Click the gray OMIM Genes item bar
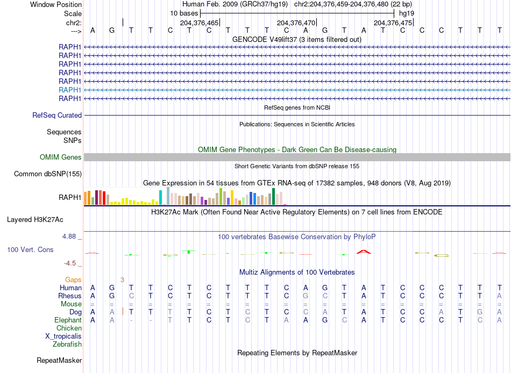Image resolution: width=511 pixels, height=373 pixels. pos(297,157)
